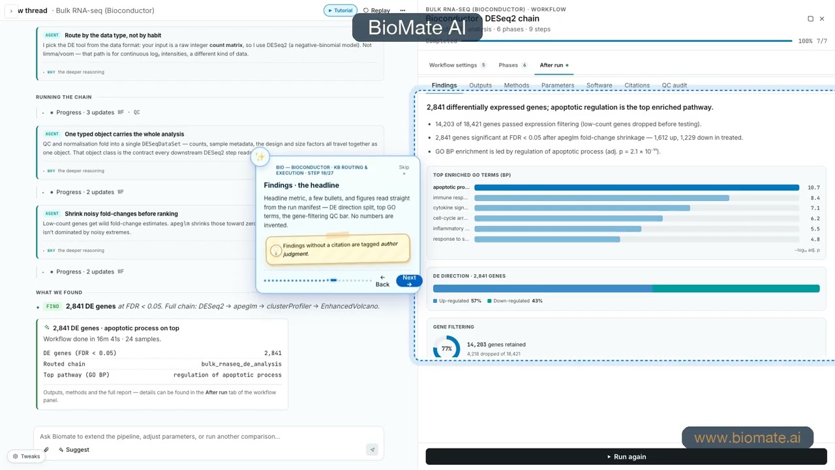835x470 pixels.
Task: Click the DE genes (FDR < 0.05) table row
Action: tap(162, 353)
